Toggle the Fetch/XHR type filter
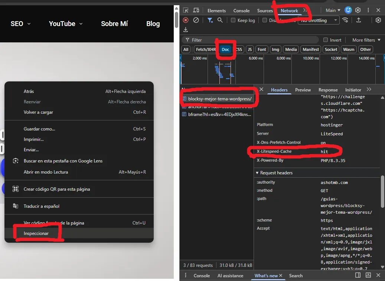Screen dimensions: 385x281 206,49
